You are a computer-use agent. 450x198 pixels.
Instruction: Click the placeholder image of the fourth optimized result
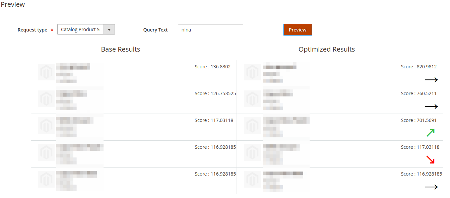(252, 152)
